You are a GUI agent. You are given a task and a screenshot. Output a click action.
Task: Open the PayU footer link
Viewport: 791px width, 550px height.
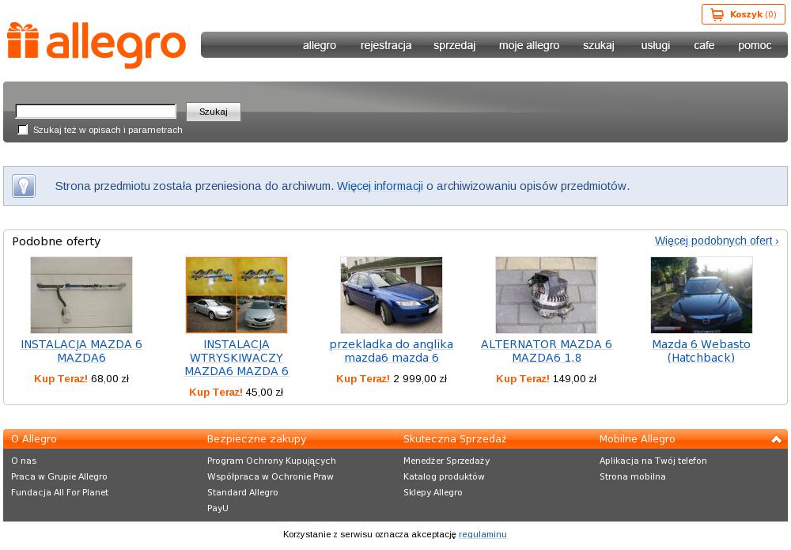pos(218,508)
